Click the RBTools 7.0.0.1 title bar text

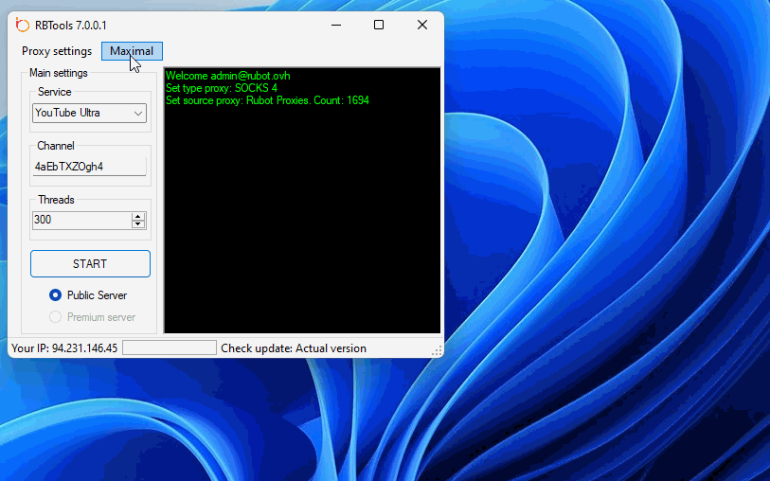coord(71,25)
